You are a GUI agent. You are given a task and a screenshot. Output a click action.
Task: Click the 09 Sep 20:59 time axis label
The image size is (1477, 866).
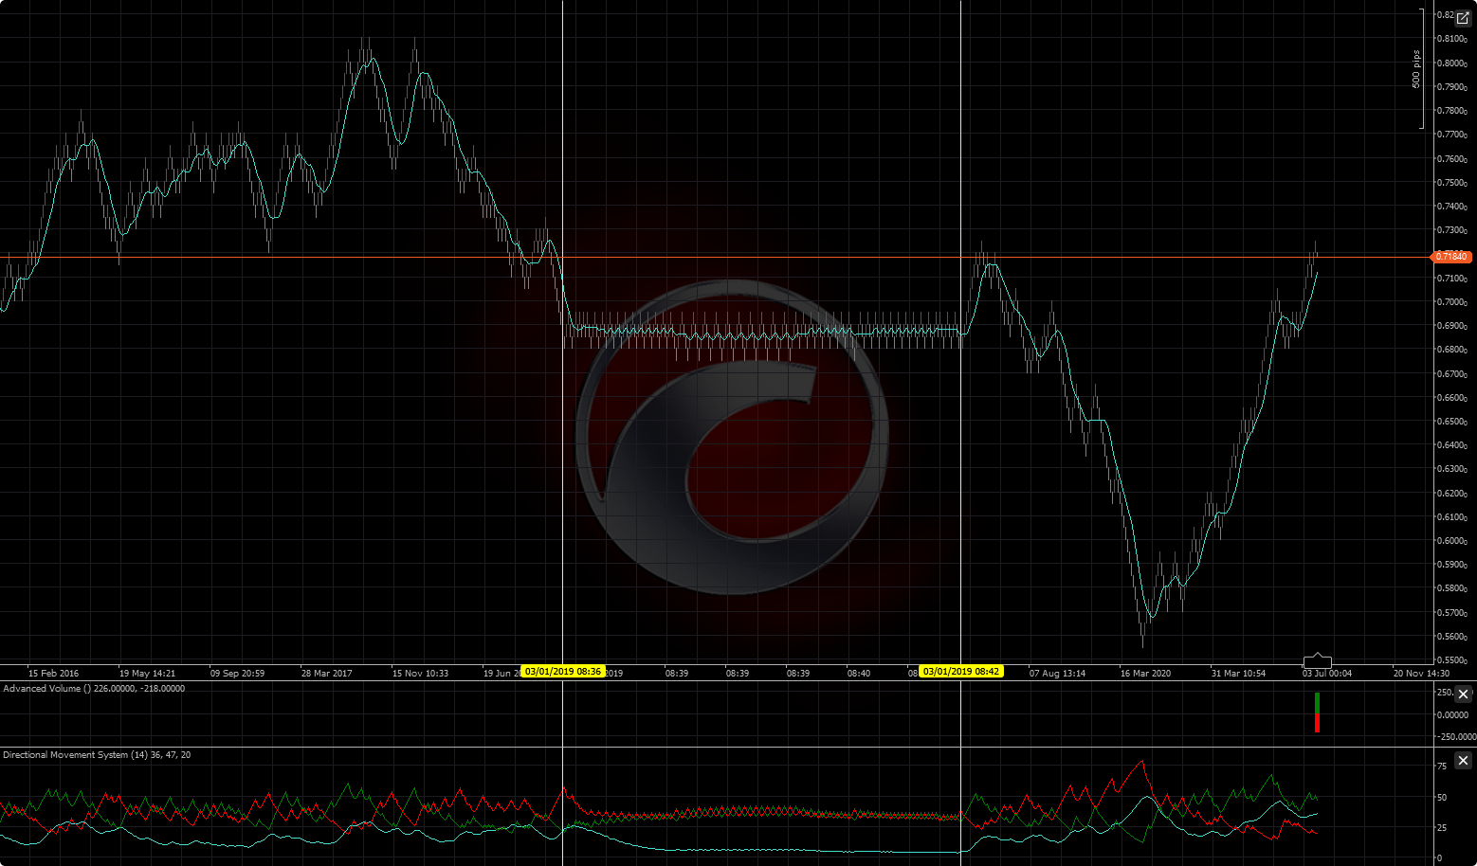click(x=237, y=674)
